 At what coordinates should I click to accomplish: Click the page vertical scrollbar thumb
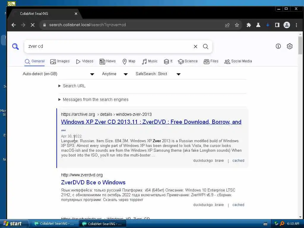[x=300, y=45]
